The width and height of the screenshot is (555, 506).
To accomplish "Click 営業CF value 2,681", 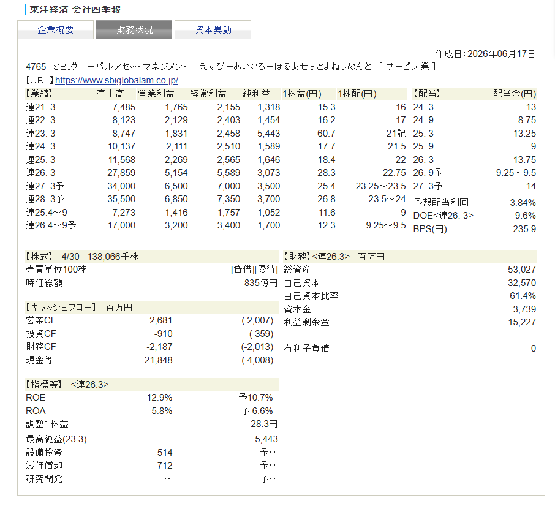I will (160, 320).
